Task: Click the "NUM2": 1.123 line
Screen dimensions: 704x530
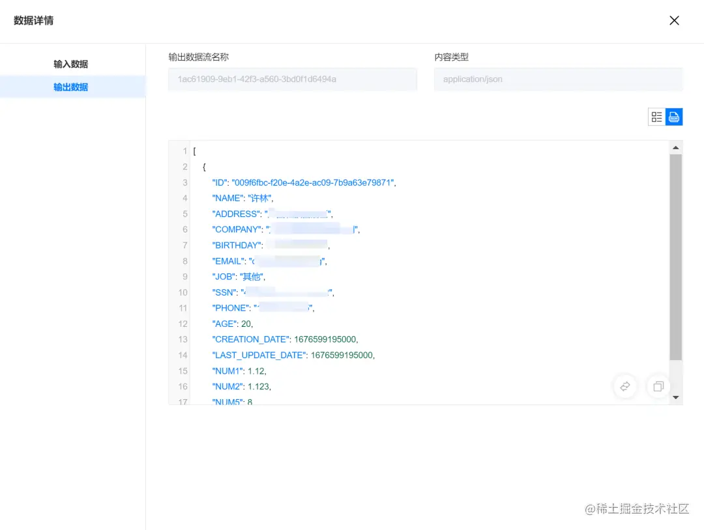Action: (242, 387)
